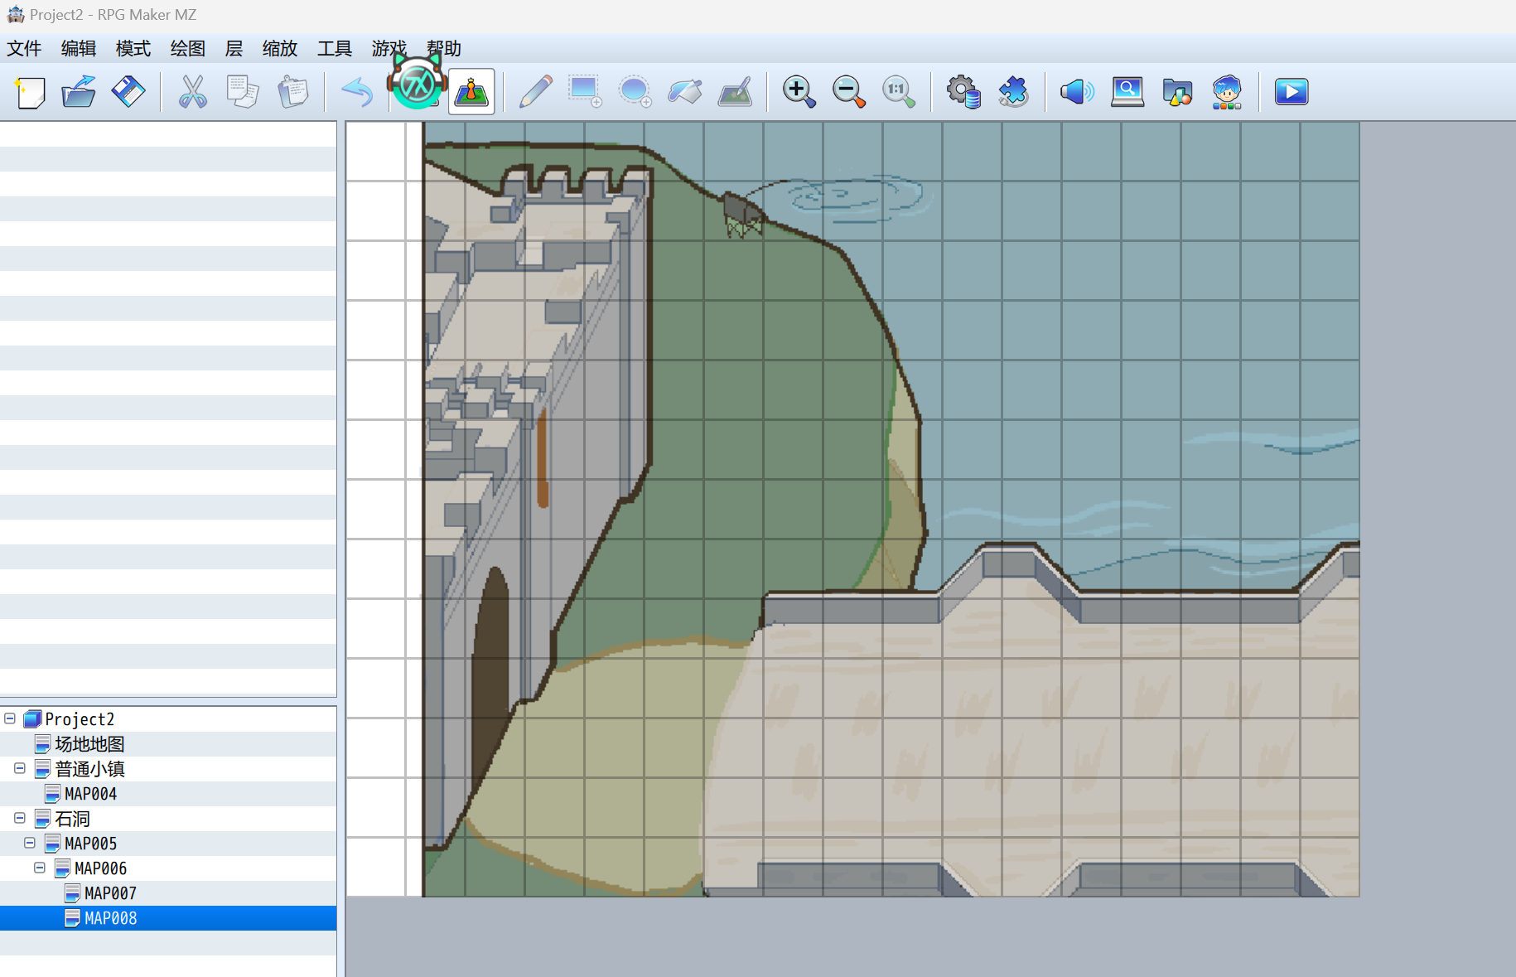
Task: Click the Save Project icon
Action: (x=128, y=92)
